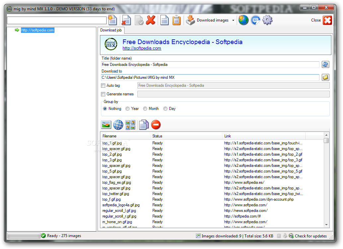Click the mig app icon in title bar
This screenshot has height=249, width=343.
point(9,9)
